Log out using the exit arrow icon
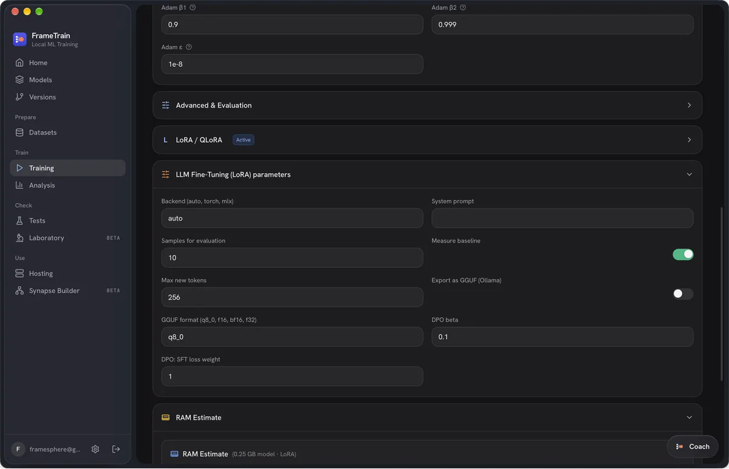Image resolution: width=729 pixels, height=469 pixels. 116,449
